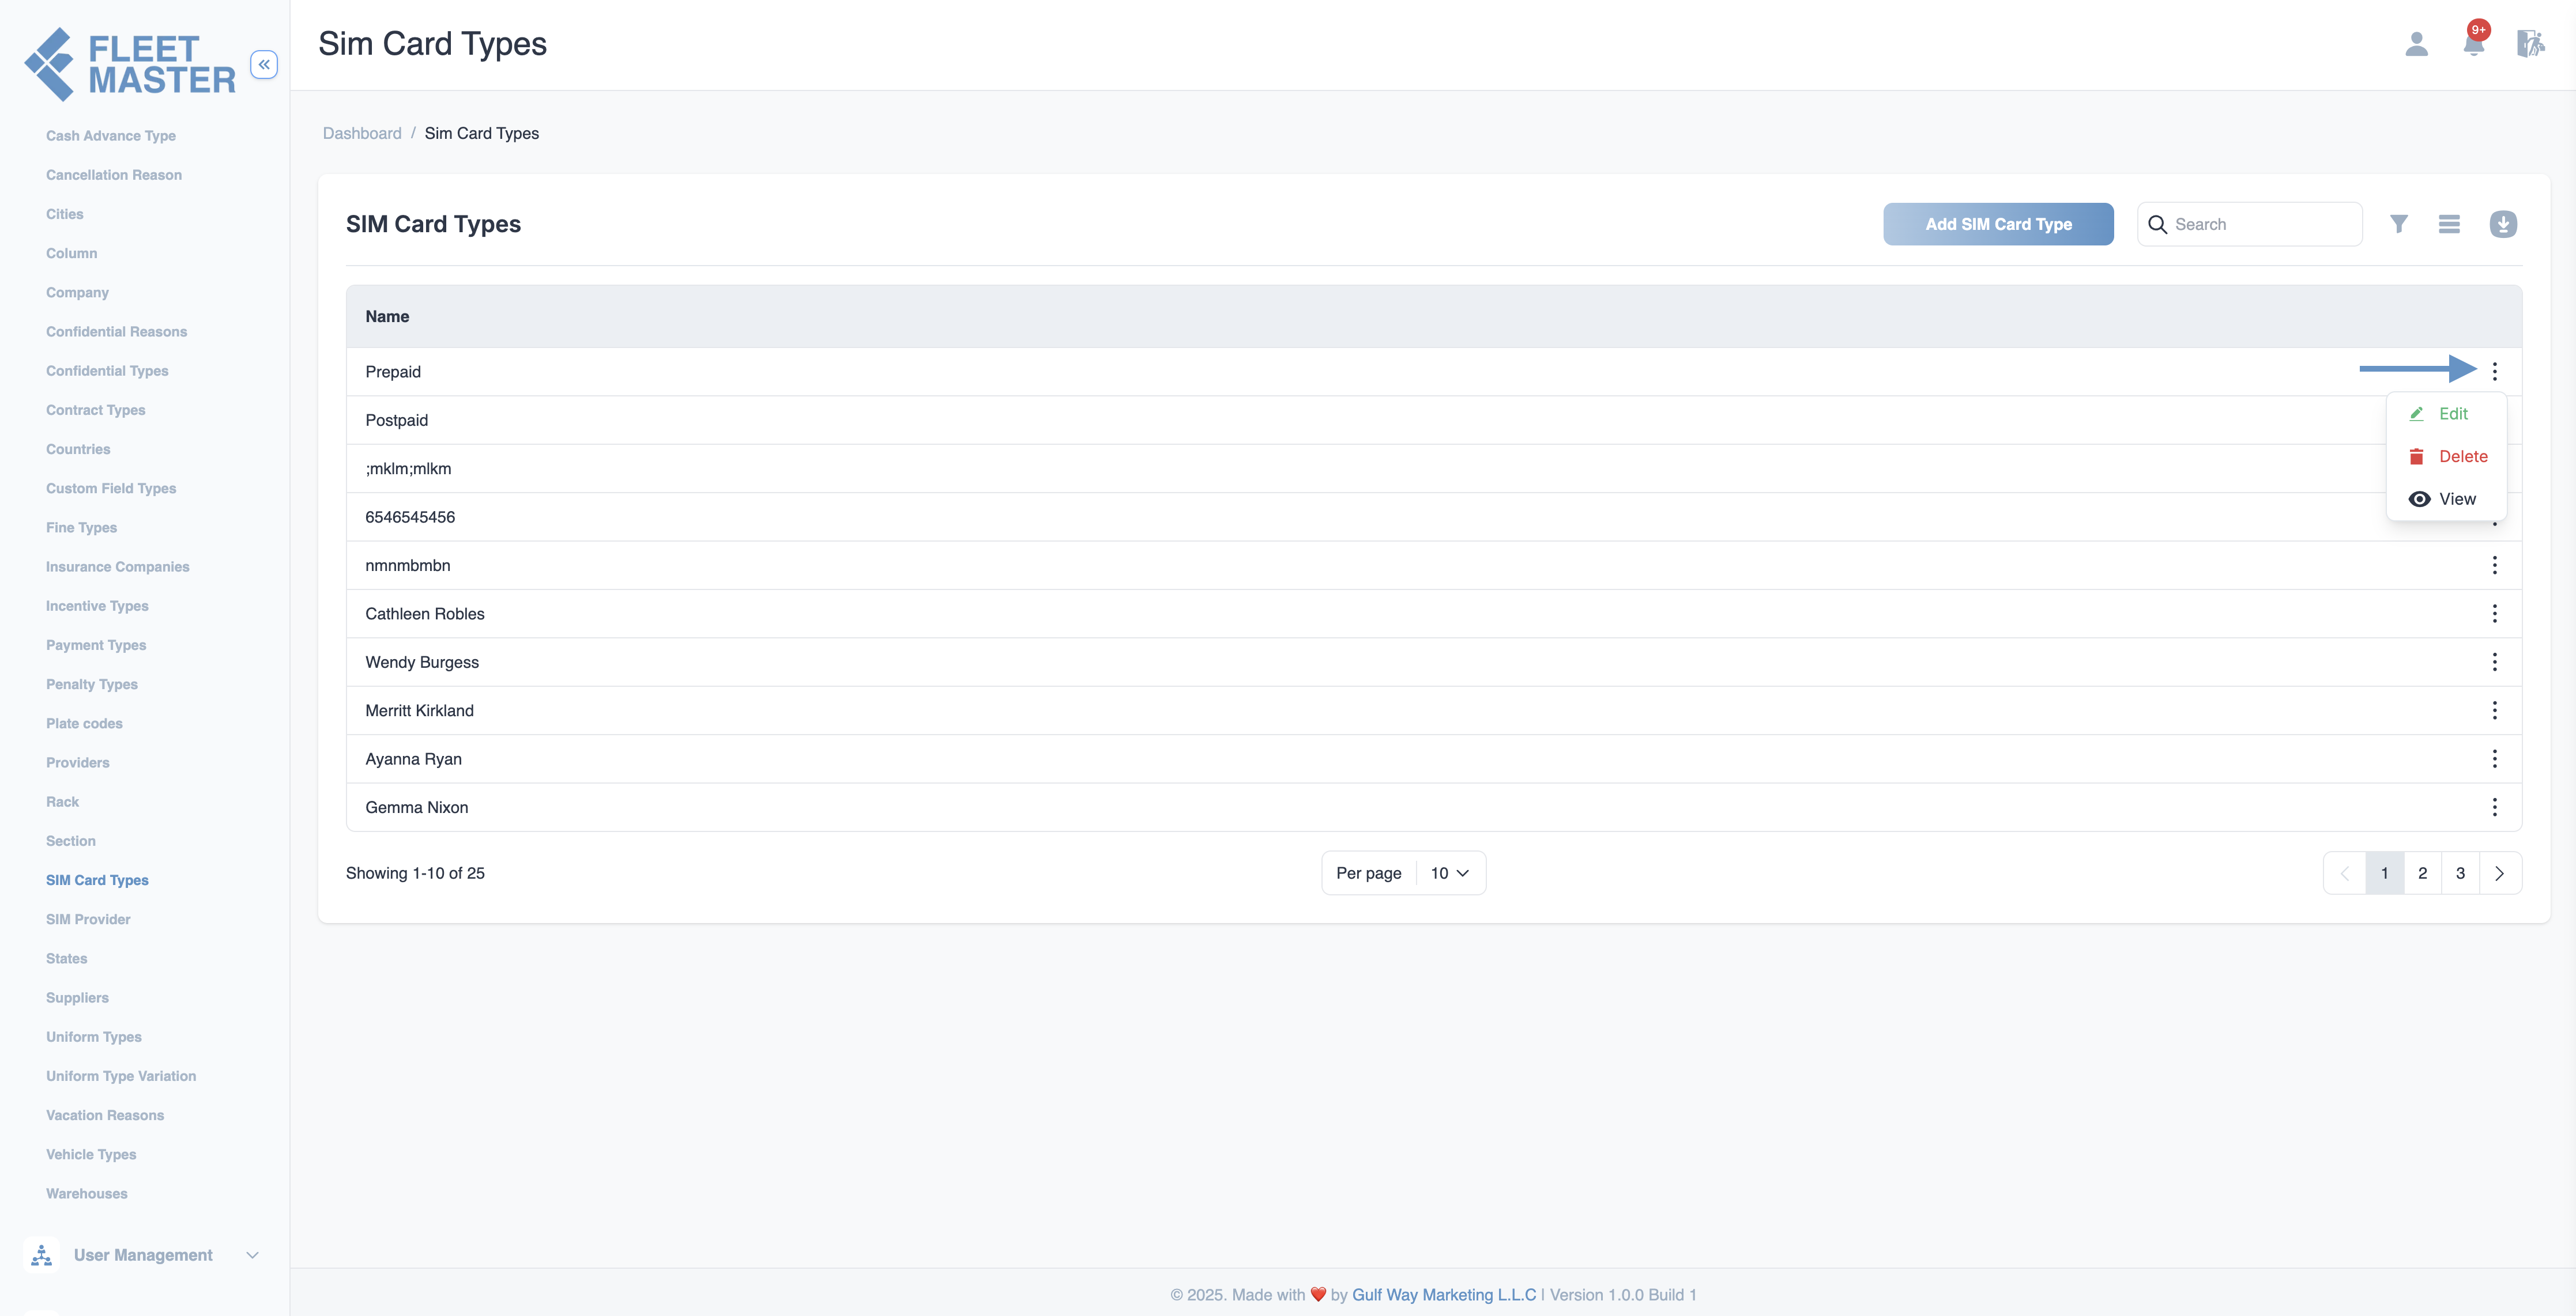Open Cash Advance Type in the sidebar
2576x1316 pixels.
[111, 136]
